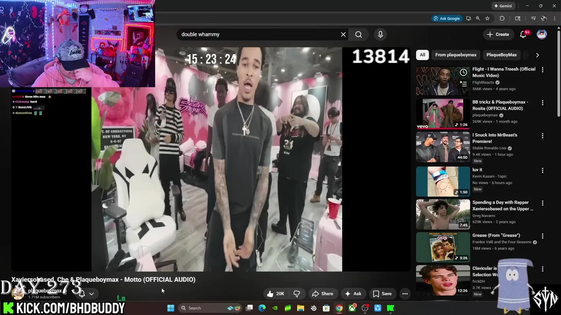Open I Snuck Into MrBeast's Premiere title
This screenshot has height=315, width=561.
click(x=495, y=138)
